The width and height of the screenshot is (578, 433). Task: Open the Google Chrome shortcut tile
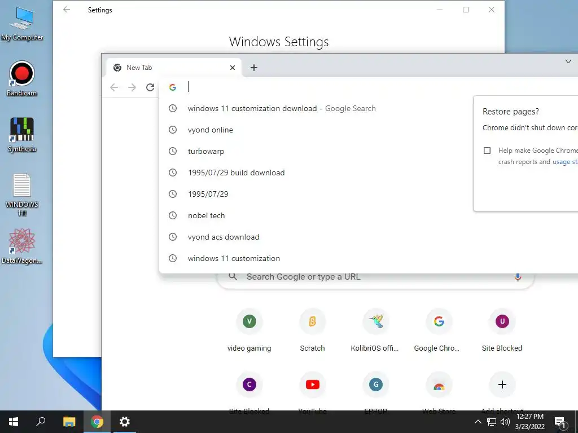[x=438, y=330]
